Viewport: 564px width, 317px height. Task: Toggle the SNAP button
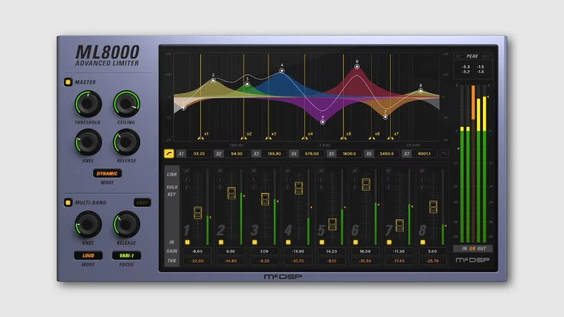coord(142,203)
